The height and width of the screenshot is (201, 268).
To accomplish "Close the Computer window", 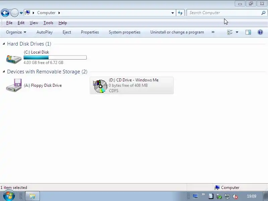I will (262, 4).
